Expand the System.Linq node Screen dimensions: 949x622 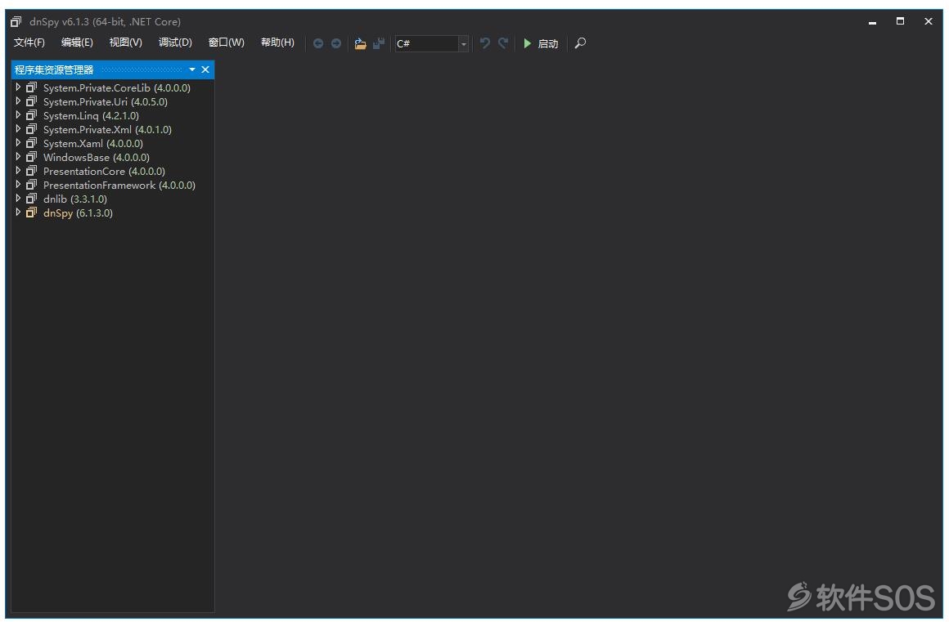click(18, 115)
